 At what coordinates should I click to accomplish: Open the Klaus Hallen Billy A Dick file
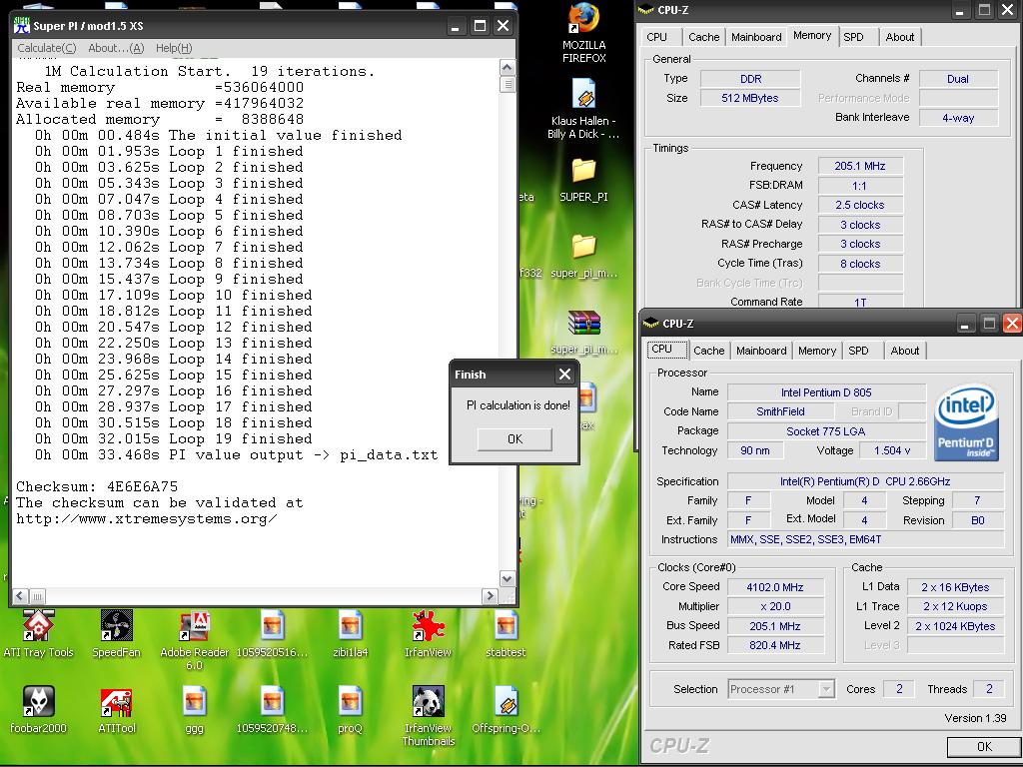pos(583,95)
